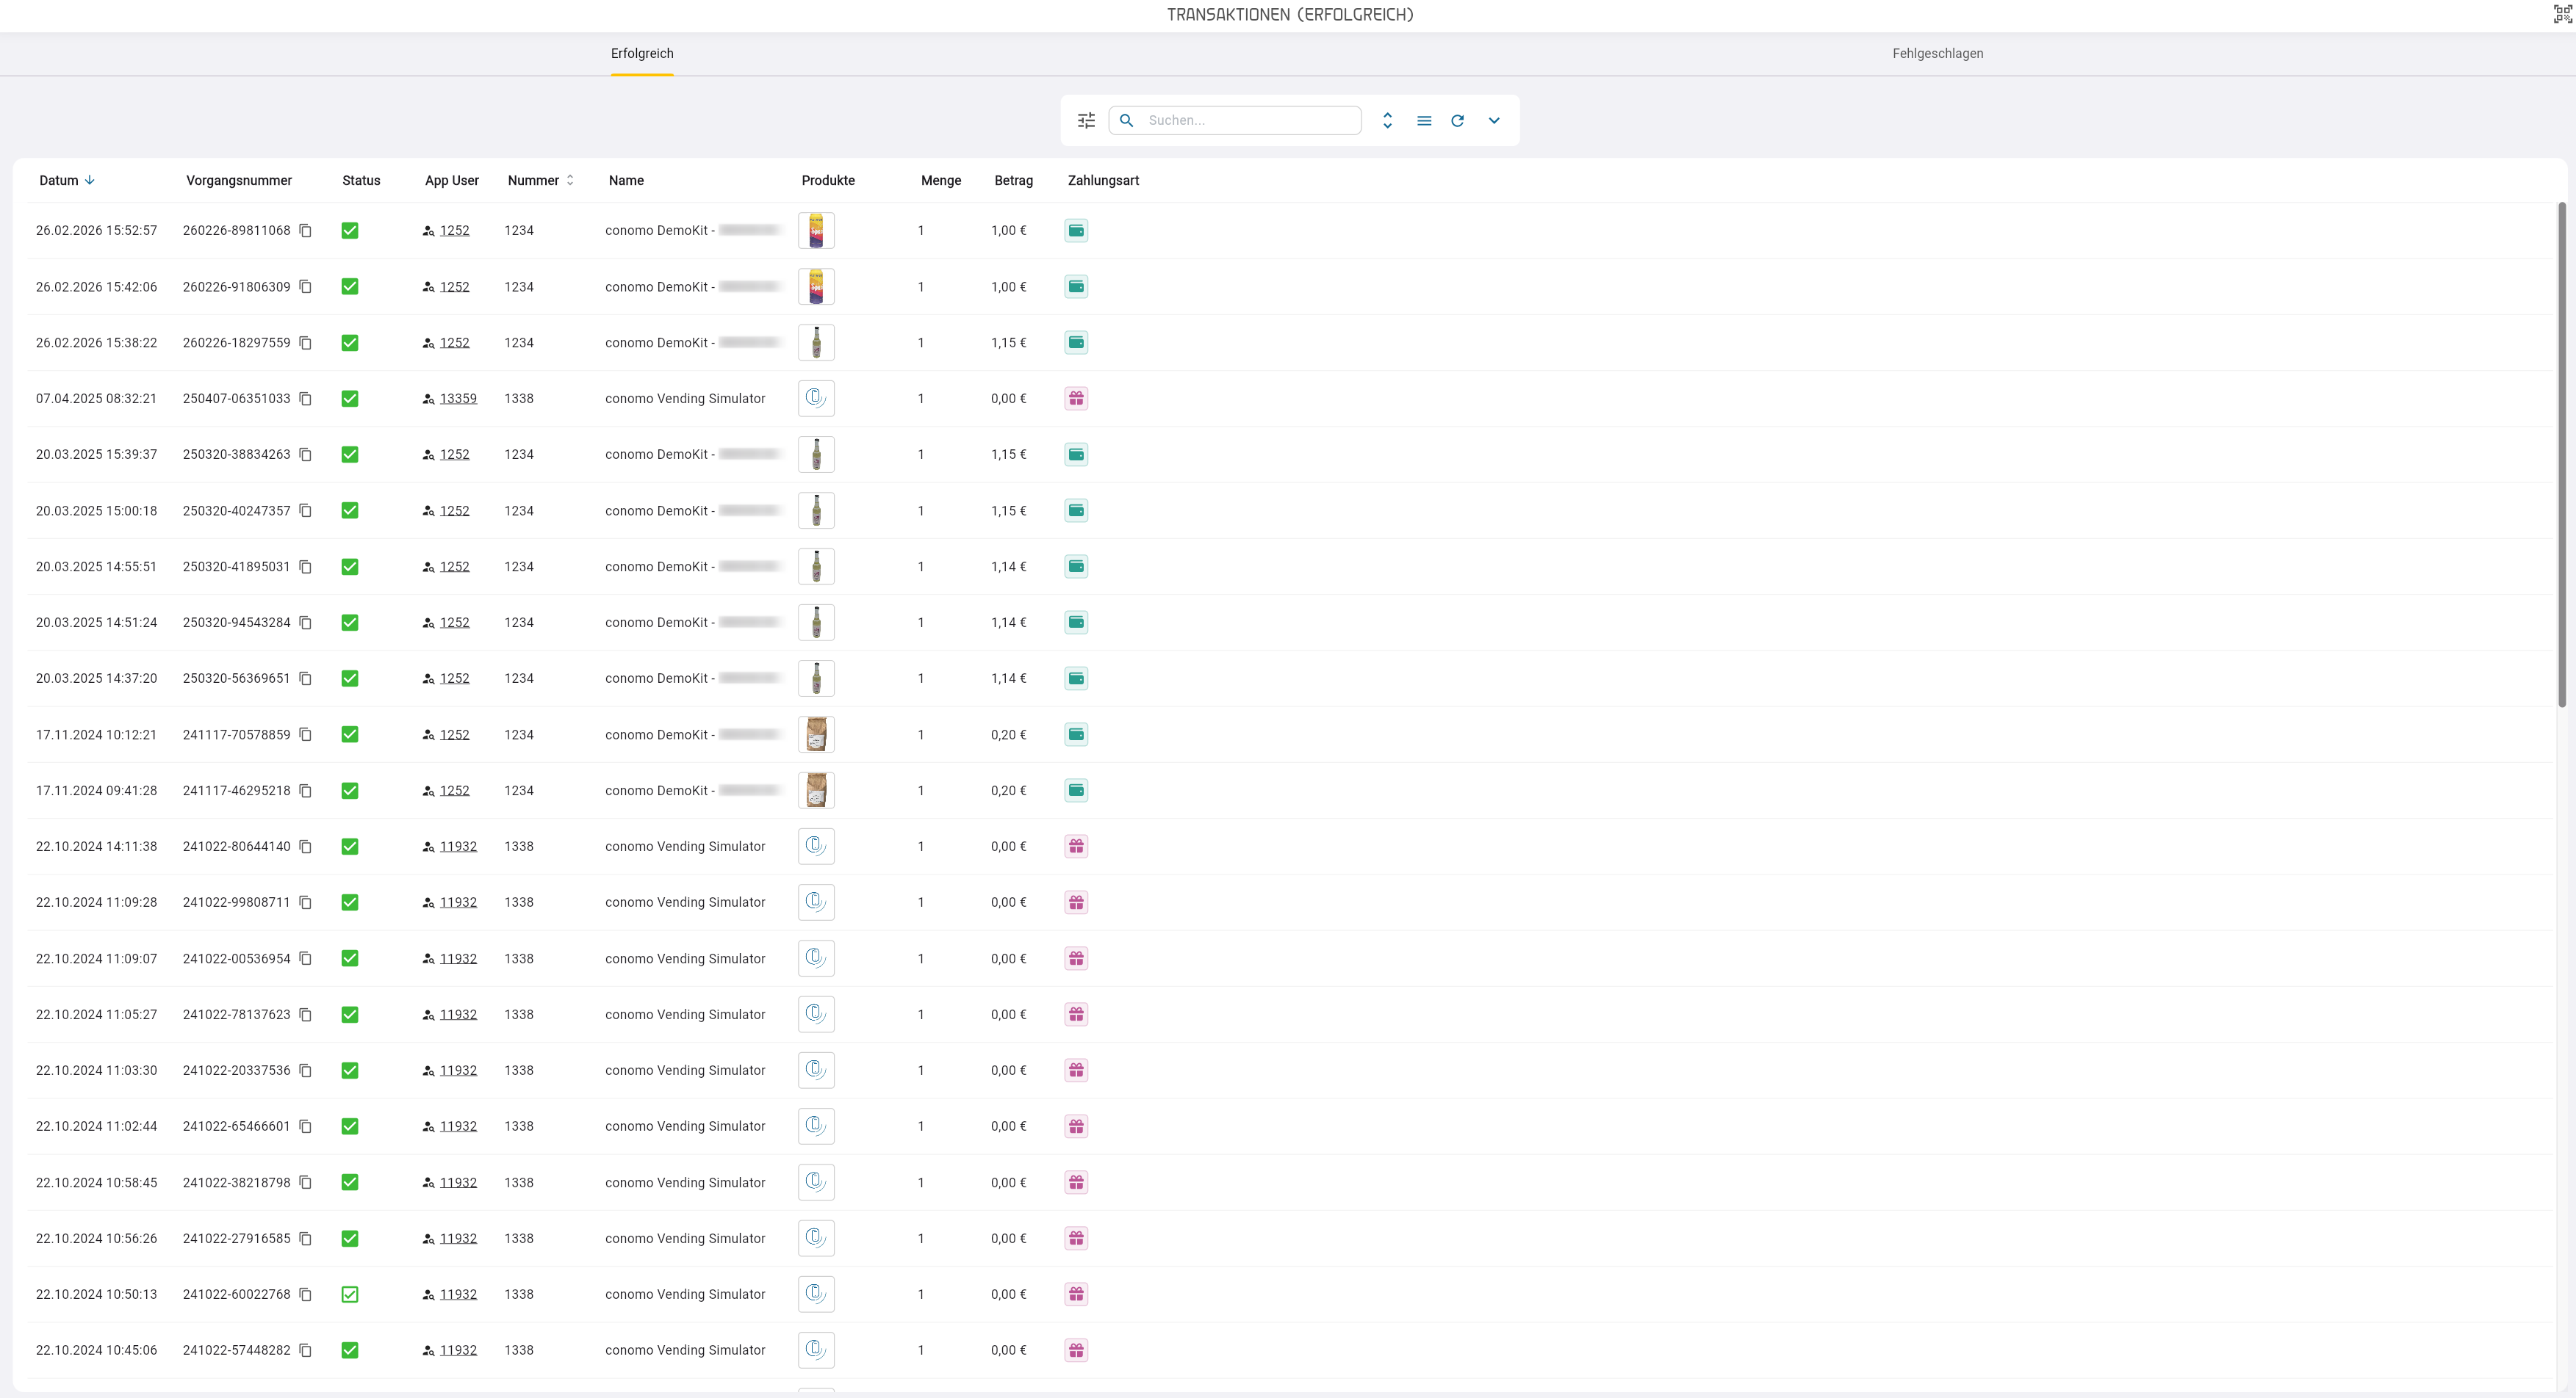Sort by Nummer column header
Image resolution: width=2576 pixels, height=1398 pixels.
click(x=541, y=181)
